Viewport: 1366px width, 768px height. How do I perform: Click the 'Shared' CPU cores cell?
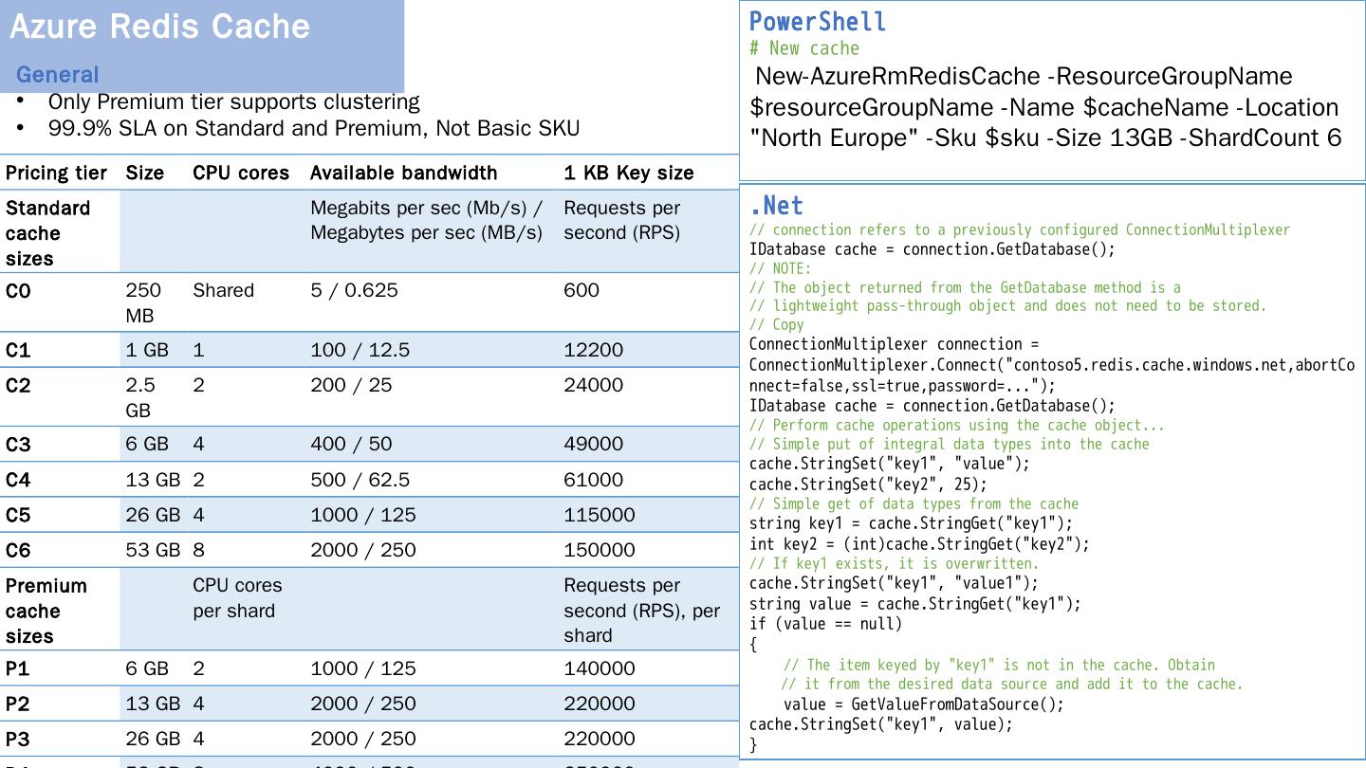coord(223,290)
